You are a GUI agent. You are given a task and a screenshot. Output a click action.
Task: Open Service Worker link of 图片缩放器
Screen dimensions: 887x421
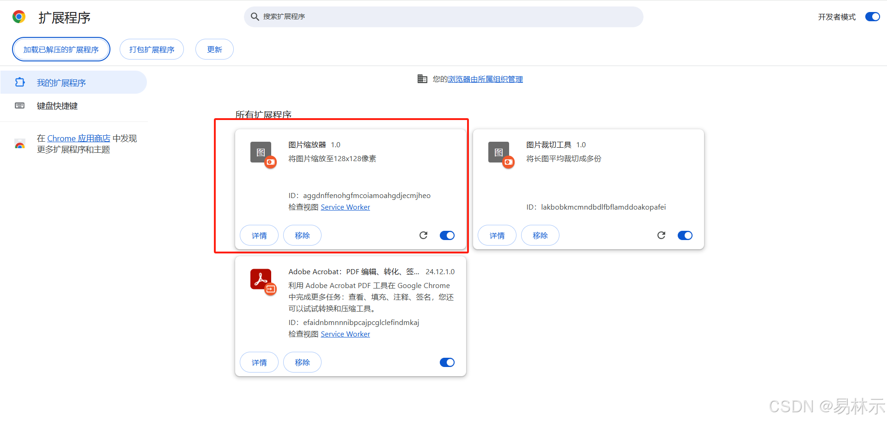click(x=346, y=207)
